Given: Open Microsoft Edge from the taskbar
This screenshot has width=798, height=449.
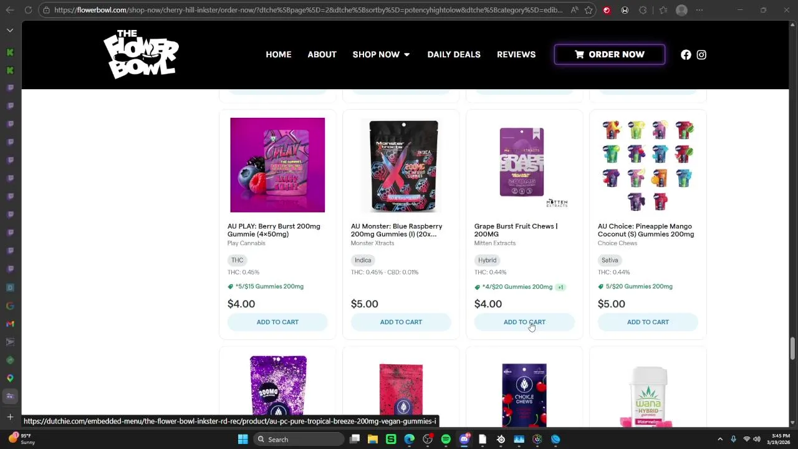Looking at the screenshot, I should click(x=410, y=439).
